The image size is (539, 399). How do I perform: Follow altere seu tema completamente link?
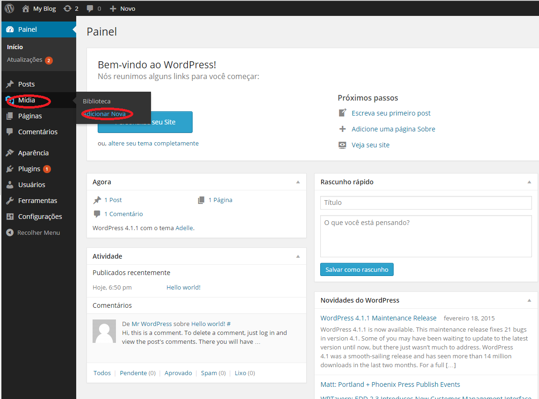153,144
